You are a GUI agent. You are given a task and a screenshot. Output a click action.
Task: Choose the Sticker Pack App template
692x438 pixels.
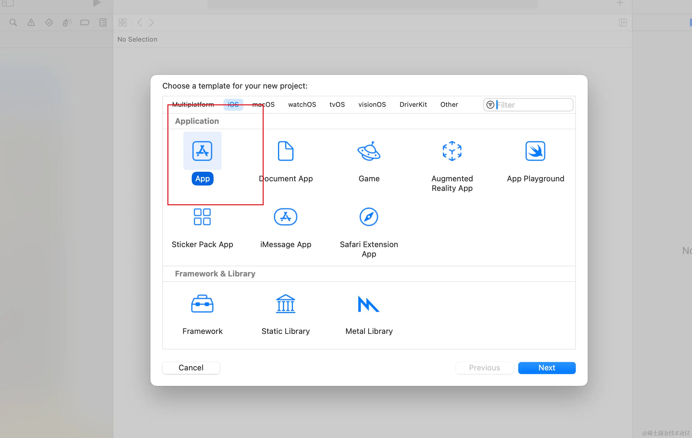click(x=202, y=217)
